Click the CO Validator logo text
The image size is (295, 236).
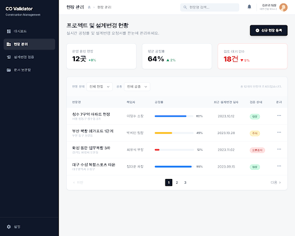tap(19, 9)
